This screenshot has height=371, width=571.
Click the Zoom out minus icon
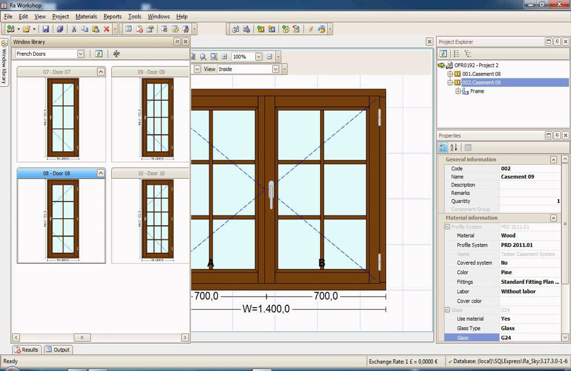269,56
